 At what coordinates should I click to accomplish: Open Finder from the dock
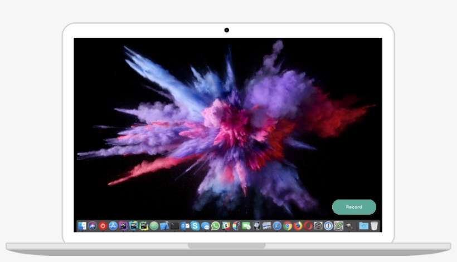[x=82, y=226]
